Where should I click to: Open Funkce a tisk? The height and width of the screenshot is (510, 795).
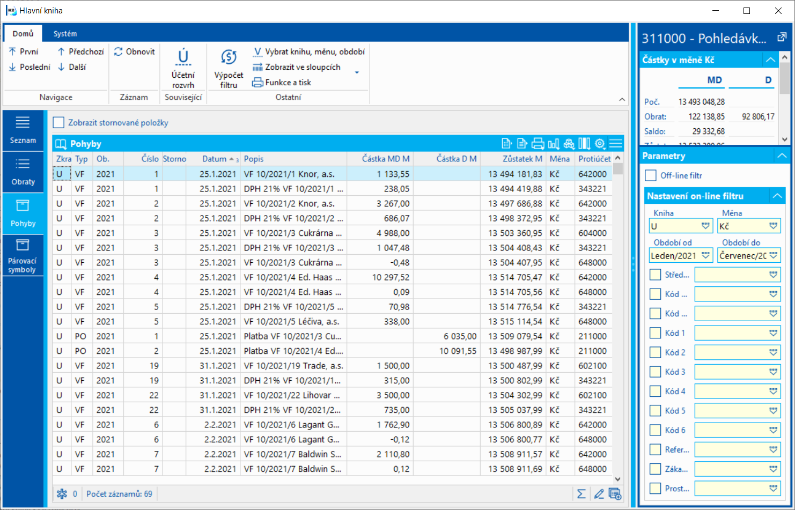tap(282, 82)
